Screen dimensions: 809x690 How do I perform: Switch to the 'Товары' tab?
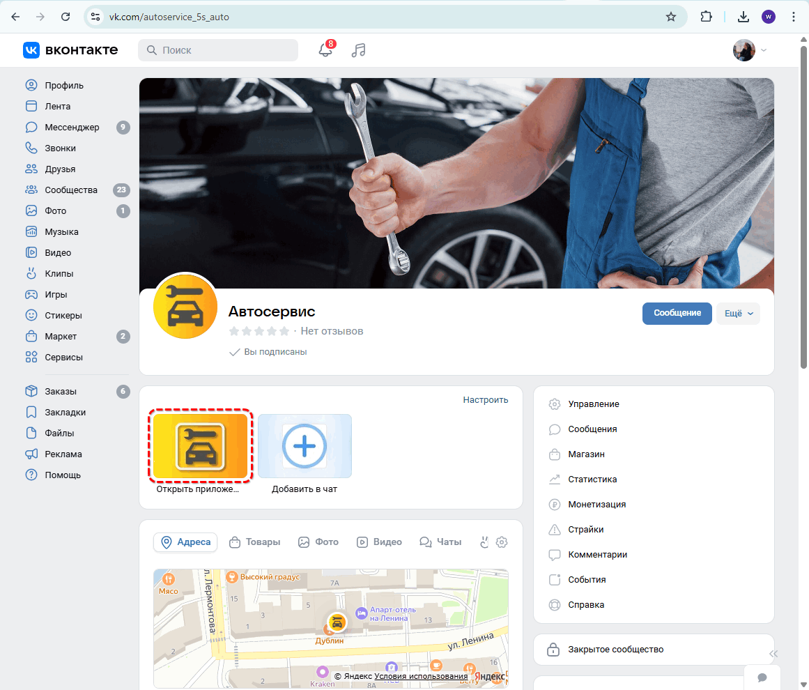pyautogui.click(x=255, y=542)
